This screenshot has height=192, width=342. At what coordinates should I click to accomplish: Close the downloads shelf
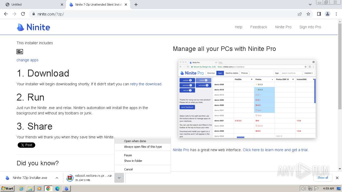click(337, 178)
